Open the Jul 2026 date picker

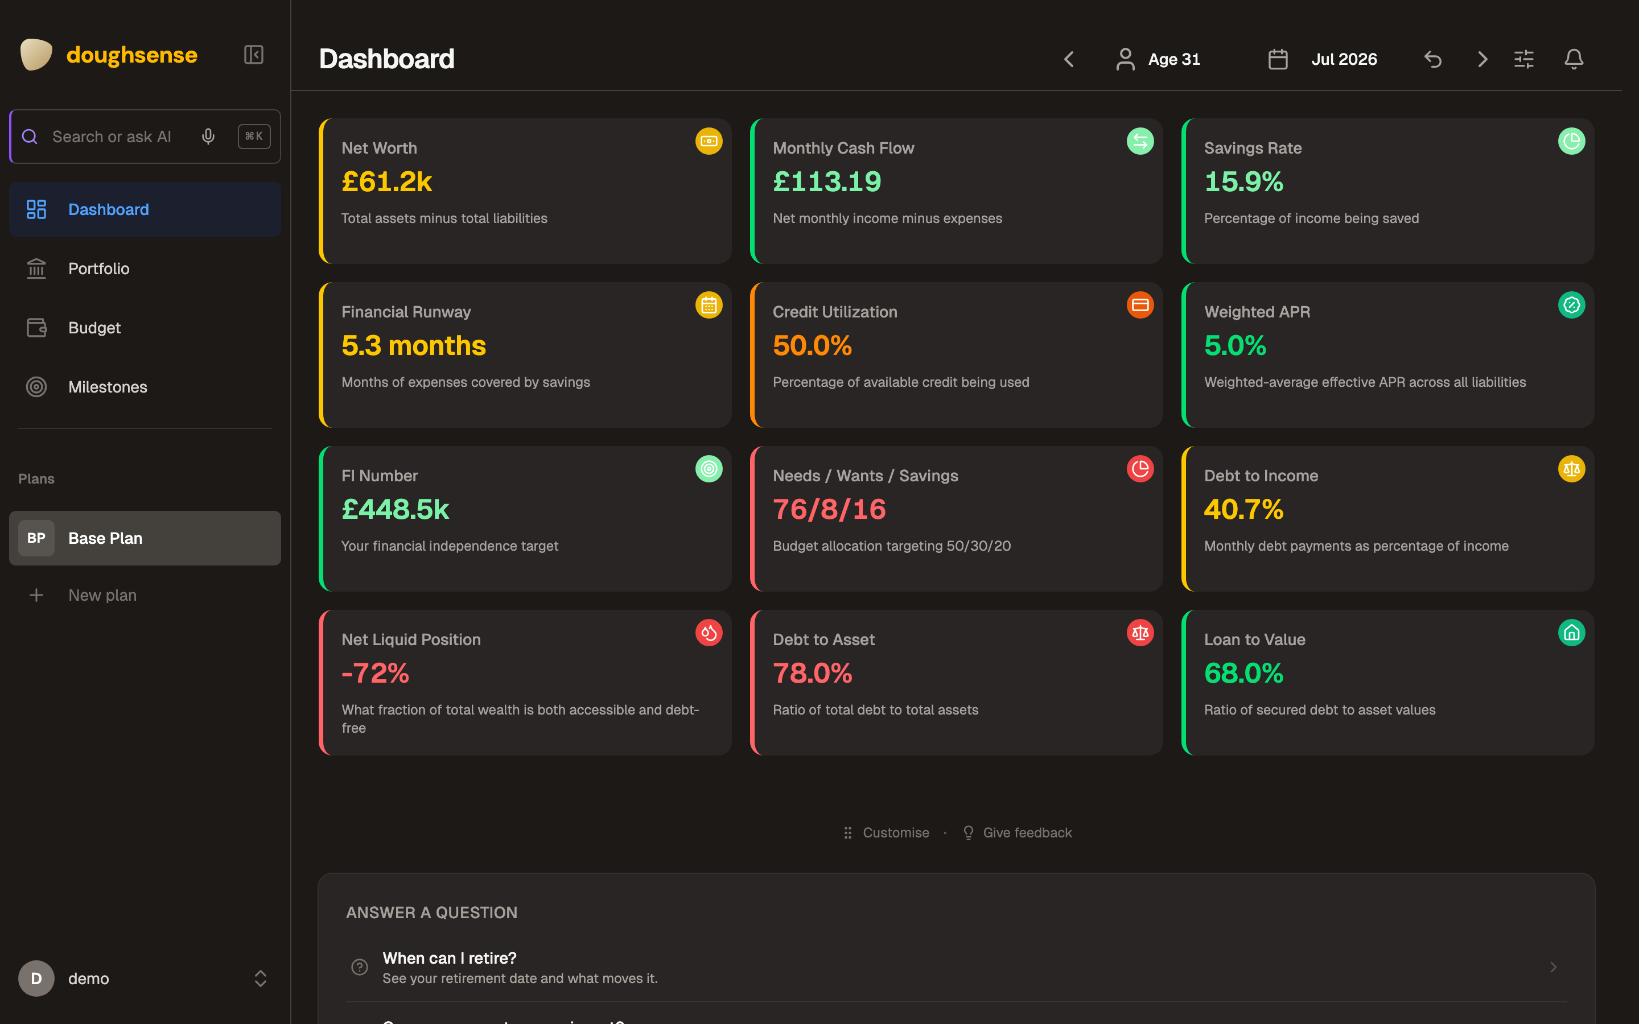click(x=1322, y=60)
